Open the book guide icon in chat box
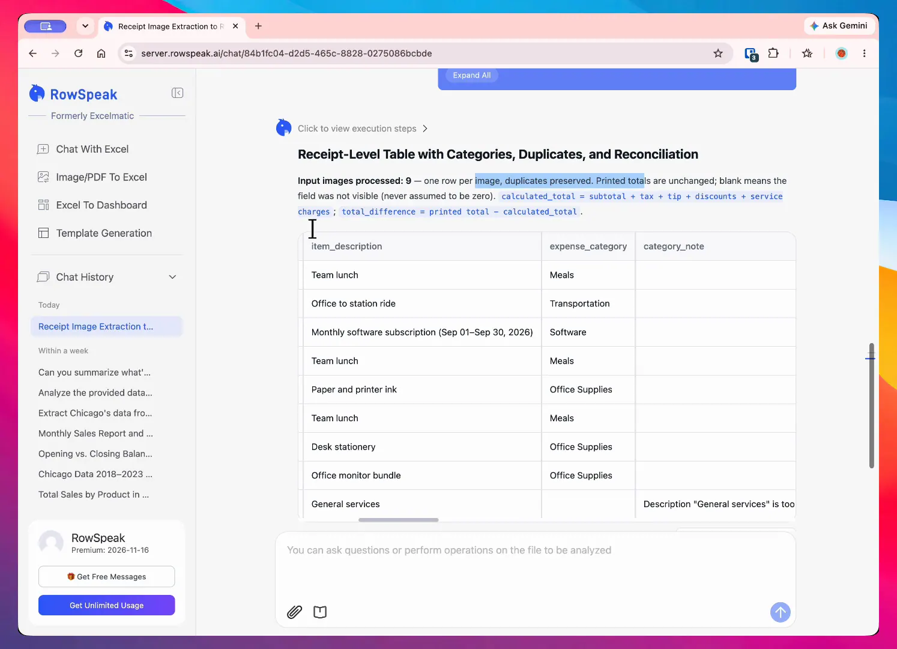Screen dimensions: 897x649 point(320,612)
